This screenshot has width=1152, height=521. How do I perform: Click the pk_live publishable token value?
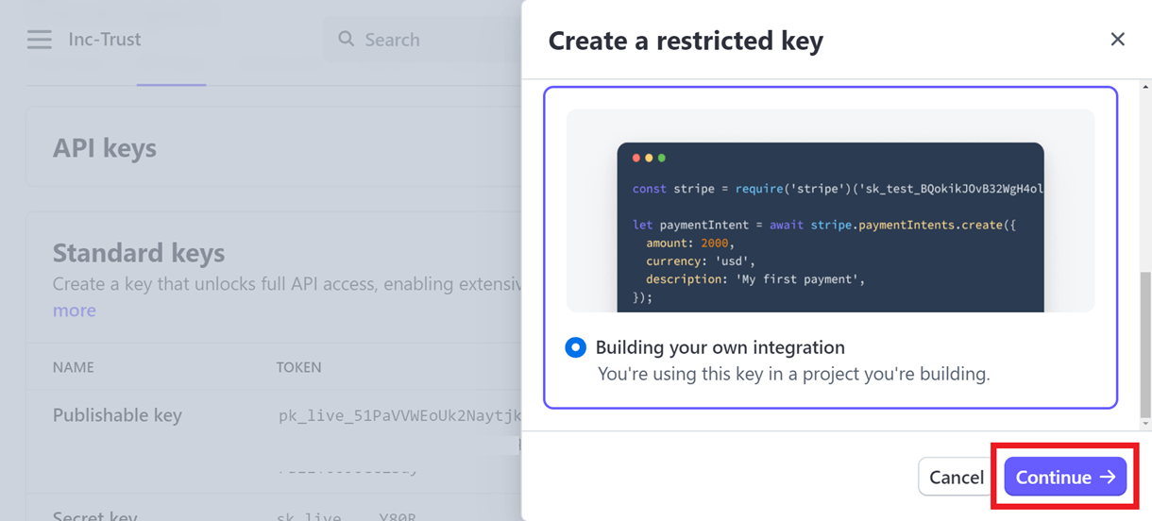pyautogui.click(x=399, y=415)
